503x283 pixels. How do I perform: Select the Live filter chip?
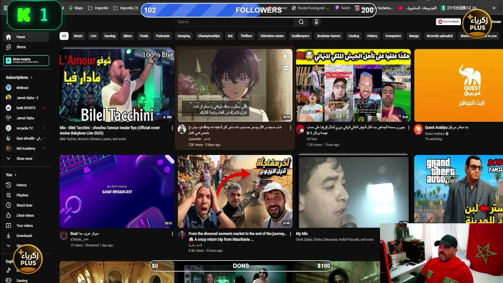[93, 36]
